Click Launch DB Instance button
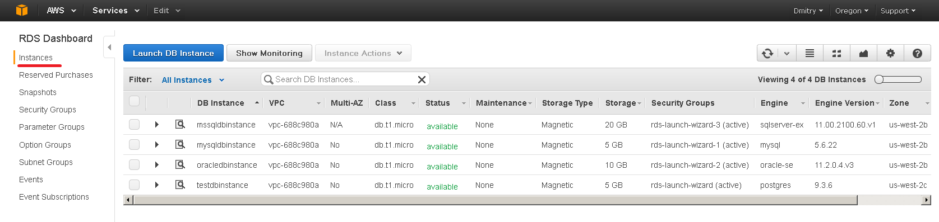Screen dimensions: 939x222 pos(173,53)
